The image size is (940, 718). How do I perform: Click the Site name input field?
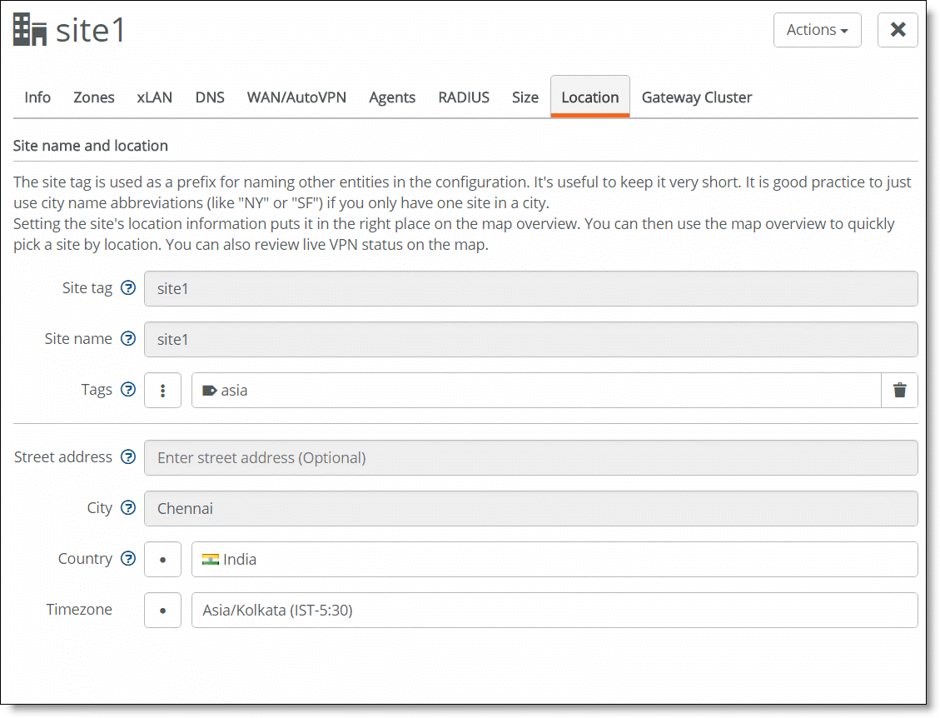click(x=530, y=340)
